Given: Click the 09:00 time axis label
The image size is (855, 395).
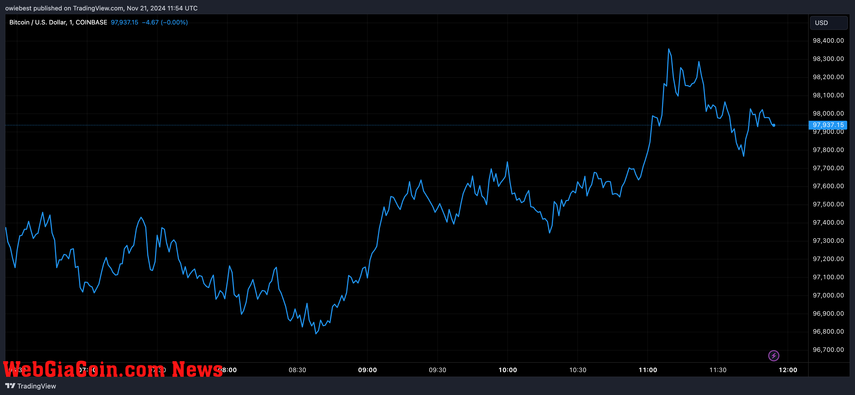Looking at the screenshot, I should pyautogui.click(x=367, y=370).
